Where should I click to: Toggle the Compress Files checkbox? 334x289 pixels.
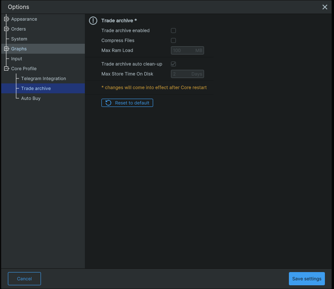click(x=173, y=40)
